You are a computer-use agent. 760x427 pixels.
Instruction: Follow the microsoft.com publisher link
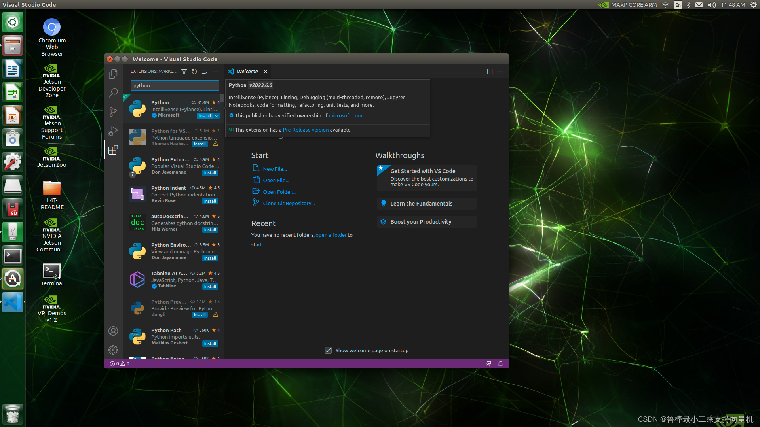(345, 115)
